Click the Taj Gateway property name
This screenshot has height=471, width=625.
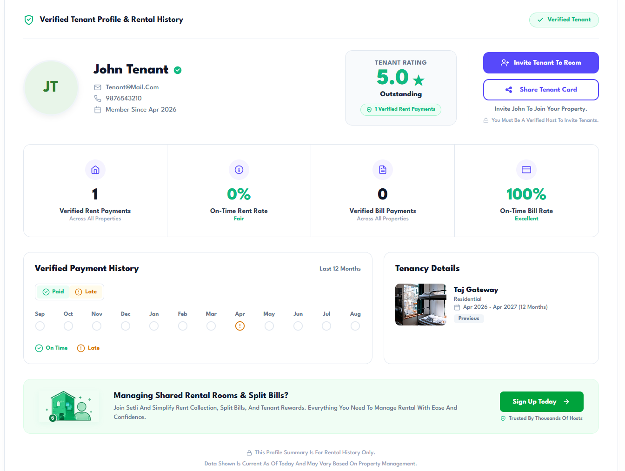(476, 290)
